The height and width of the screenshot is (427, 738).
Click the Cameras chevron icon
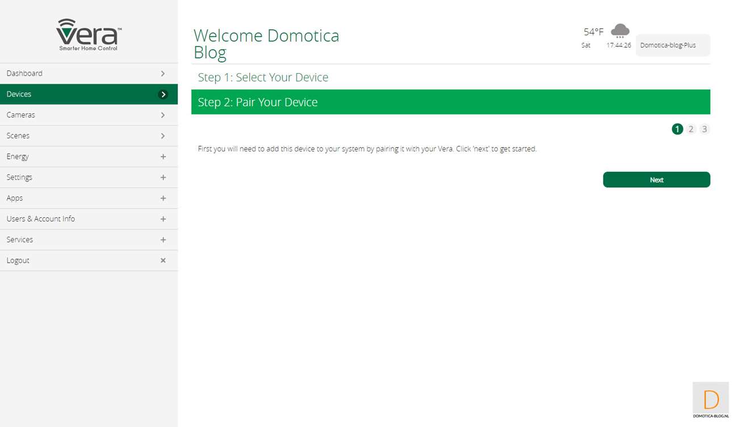[x=163, y=115]
